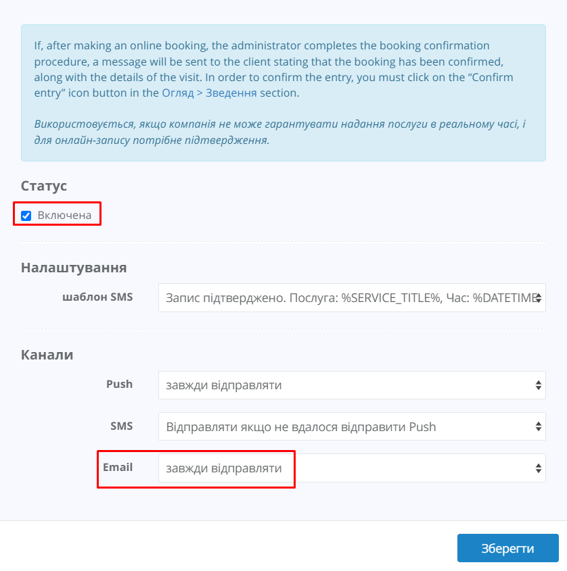Open the Email channel dropdown
Image resolution: width=567 pixels, height=571 pixels.
tap(352, 468)
